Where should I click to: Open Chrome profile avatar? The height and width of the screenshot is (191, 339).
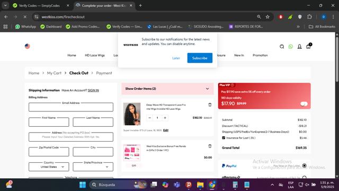click(x=324, y=17)
